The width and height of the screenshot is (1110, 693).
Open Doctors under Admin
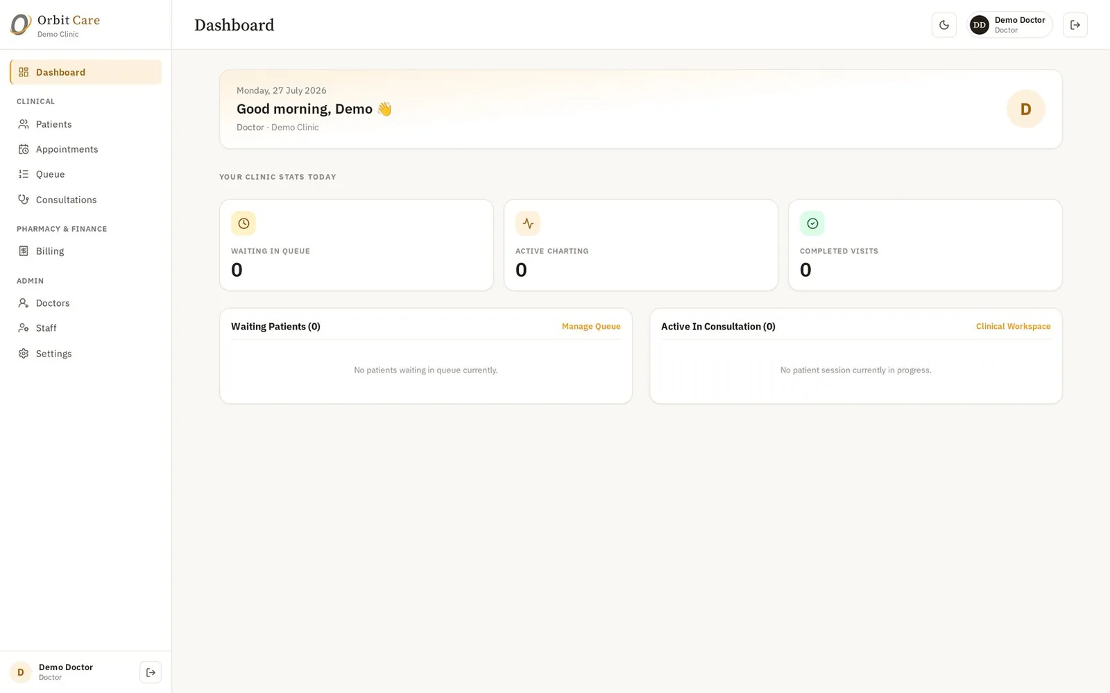86,303
